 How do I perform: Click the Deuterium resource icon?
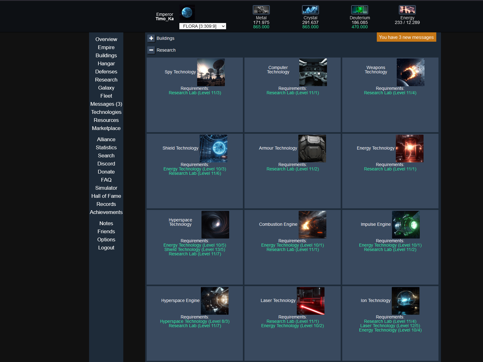359,10
